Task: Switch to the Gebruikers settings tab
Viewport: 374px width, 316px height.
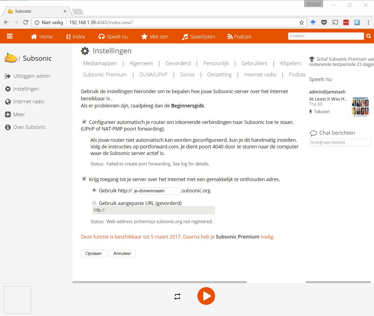Action: pos(254,63)
